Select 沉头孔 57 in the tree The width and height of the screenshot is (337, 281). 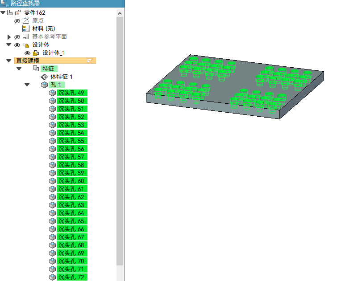point(72,157)
